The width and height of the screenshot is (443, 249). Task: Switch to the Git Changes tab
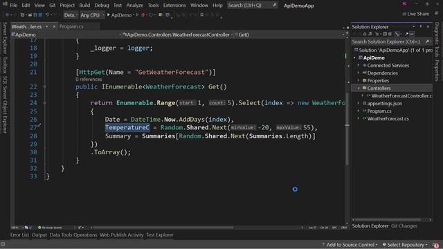click(404, 226)
